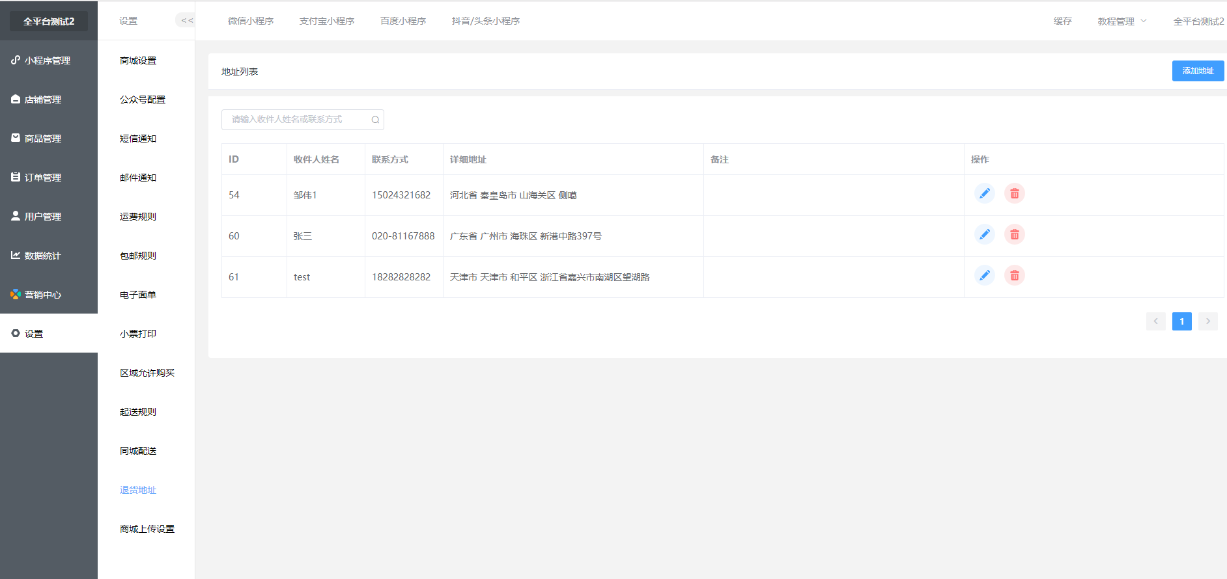Edit the address row for 张三

pyautogui.click(x=984, y=235)
